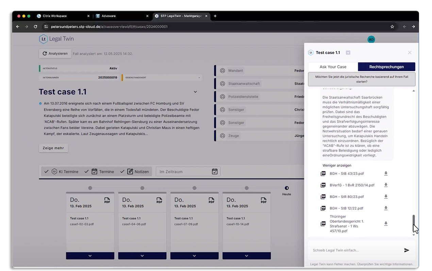
Task: Click the Aktenstatus Aktiv field
Action: pyautogui.click(x=79, y=68)
